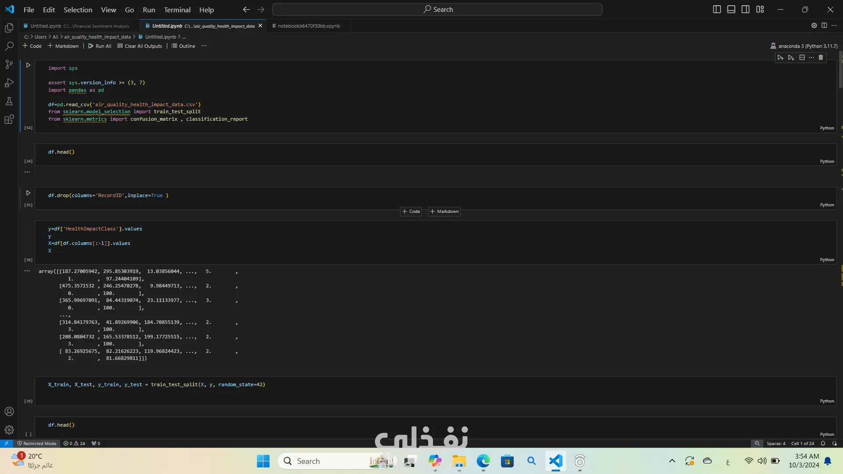843x474 pixels.
Task: Toggle the secondary side bar layout
Action: [x=746, y=9]
